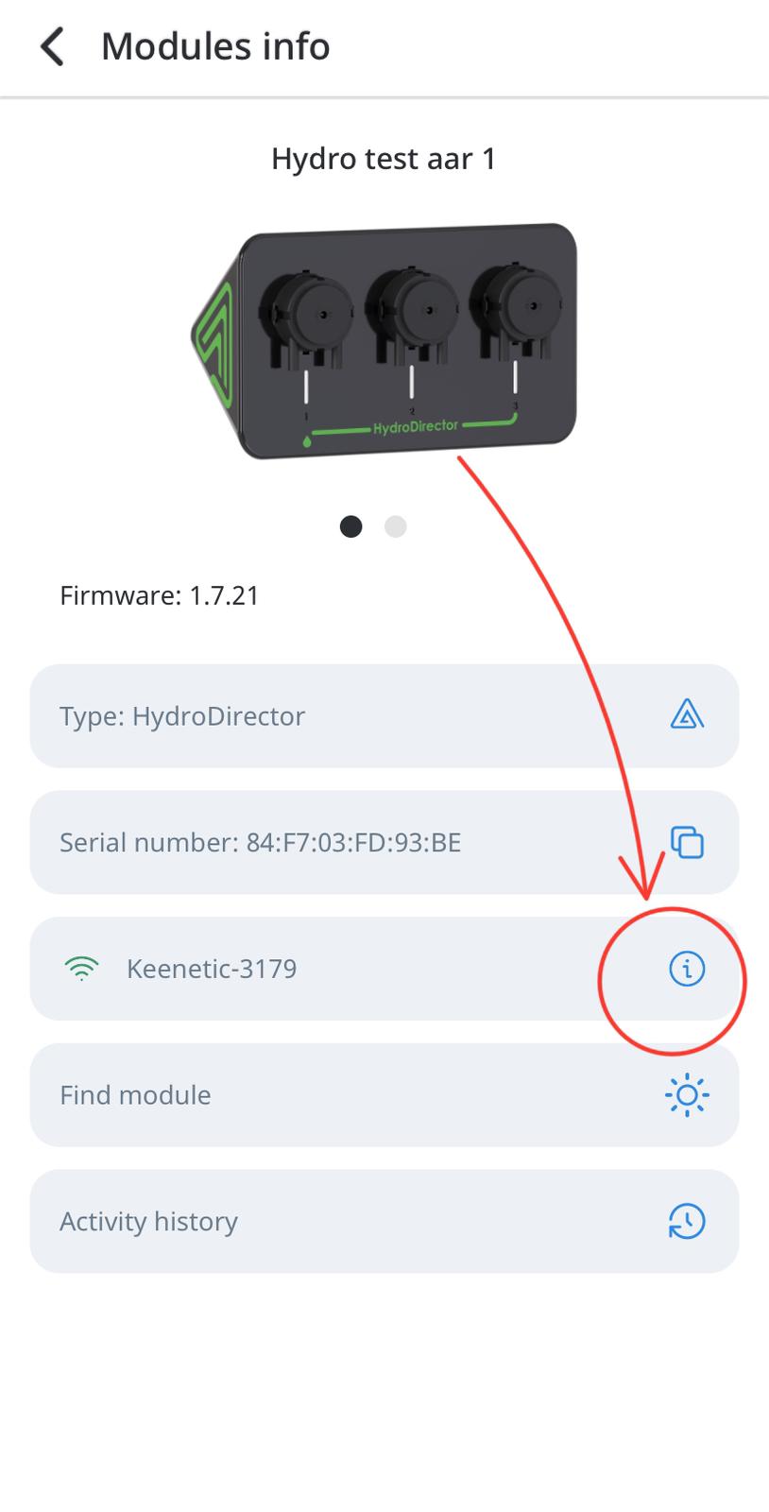Open the Activity history row
Screen dimensions: 769x1512
pyautogui.click(x=384, y=1221)
